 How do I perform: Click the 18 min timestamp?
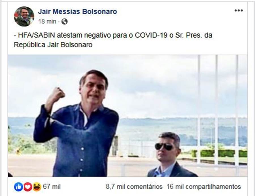click(x=47, y=21)
